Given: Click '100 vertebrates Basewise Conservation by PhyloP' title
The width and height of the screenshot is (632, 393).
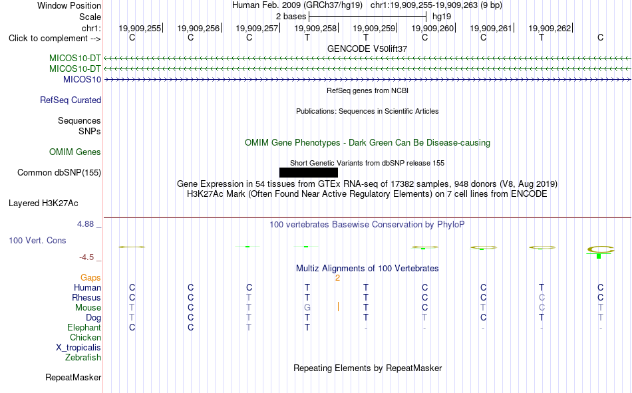Looking at the screenshot, I should 367,225.
